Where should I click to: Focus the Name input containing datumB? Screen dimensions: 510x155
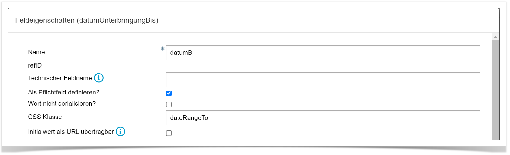[323, 53]
